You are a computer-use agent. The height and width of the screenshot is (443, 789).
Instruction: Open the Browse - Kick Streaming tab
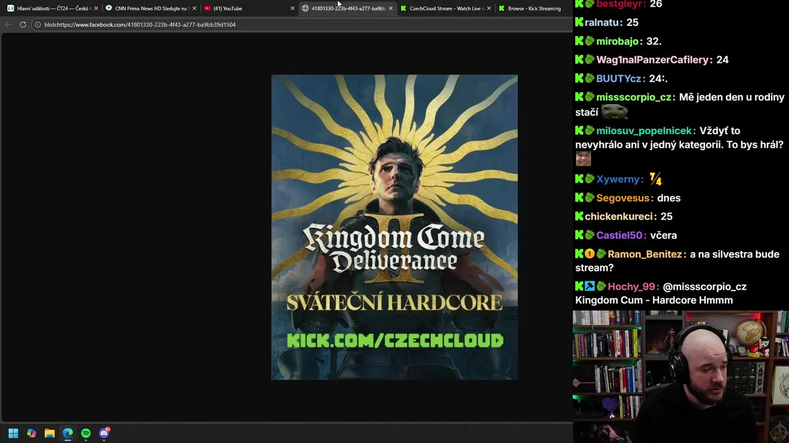534,9
